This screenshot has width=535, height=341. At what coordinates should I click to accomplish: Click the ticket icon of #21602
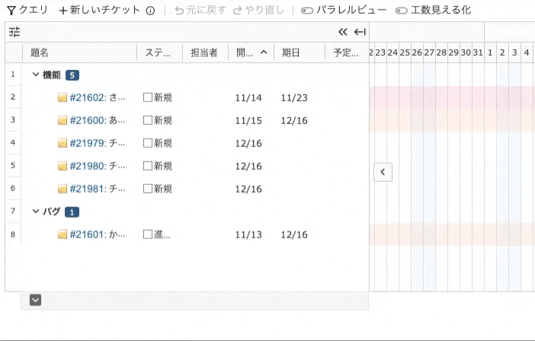pyautogui.click(x=62, y=97)
